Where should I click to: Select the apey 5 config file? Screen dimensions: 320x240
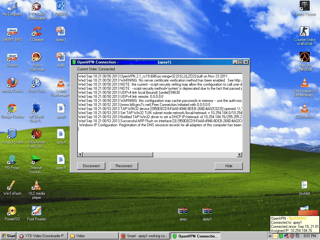click(x=61, y=162)
